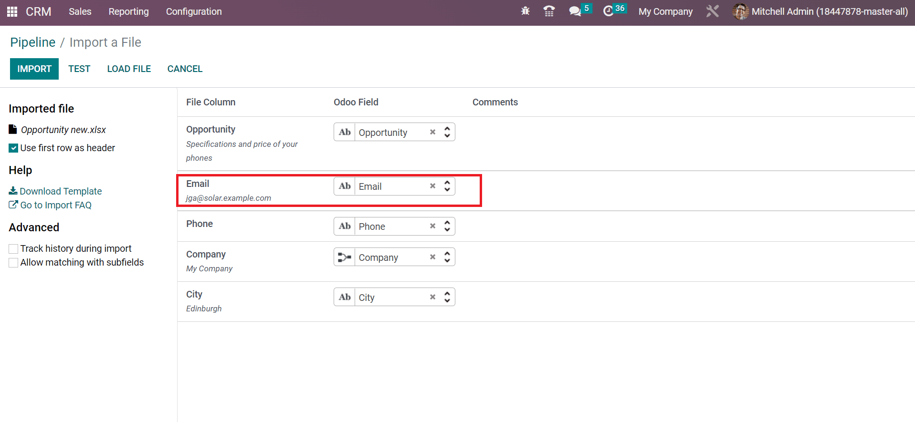915x422 pixels.
Task: Click the Edinburgh sample value
Action: click(x=204, y=309)
